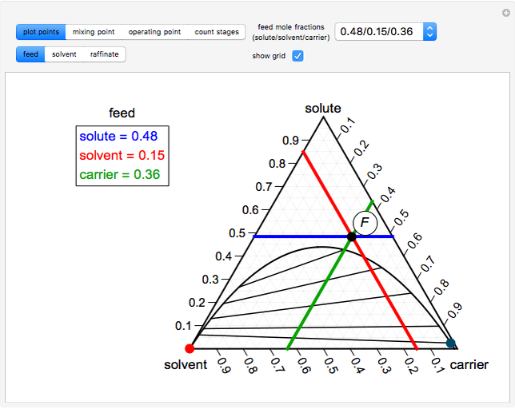Switch to the mixing point tab

pyautogui.click(x=93, y=32)
